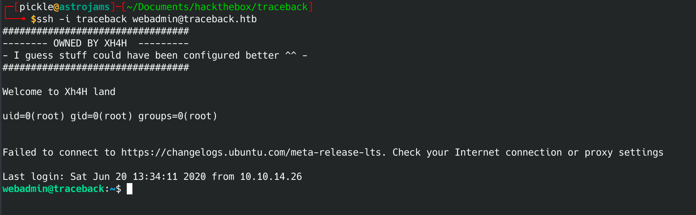
Task: Click the green webadmin@traceback shell prompt
Action: (53, 189)
